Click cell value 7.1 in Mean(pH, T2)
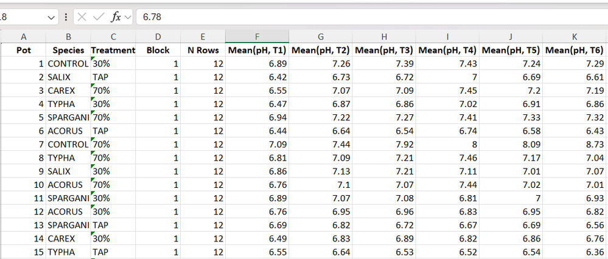The width and height of the screenshot is (608, 259). [321, 185]
